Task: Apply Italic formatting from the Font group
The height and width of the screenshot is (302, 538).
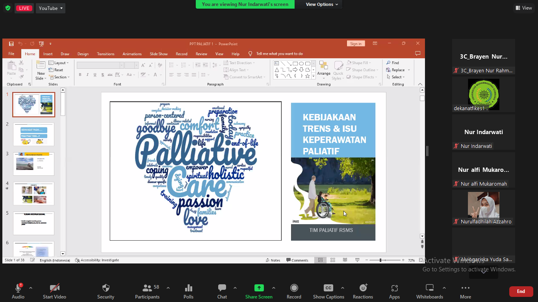Action: (x=87, y=75)
